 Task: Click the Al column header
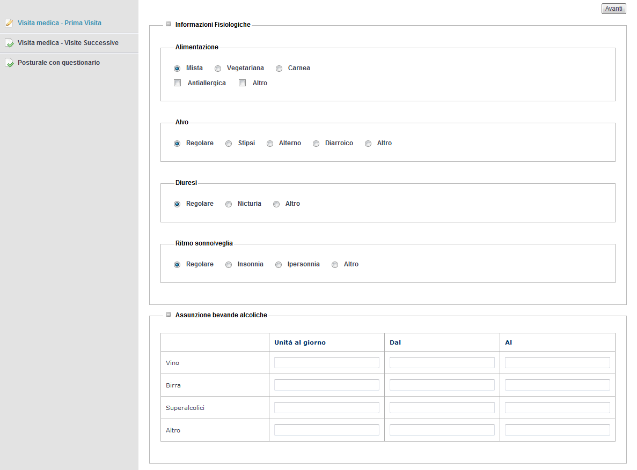pyautogui.click(x=508, y=342)
